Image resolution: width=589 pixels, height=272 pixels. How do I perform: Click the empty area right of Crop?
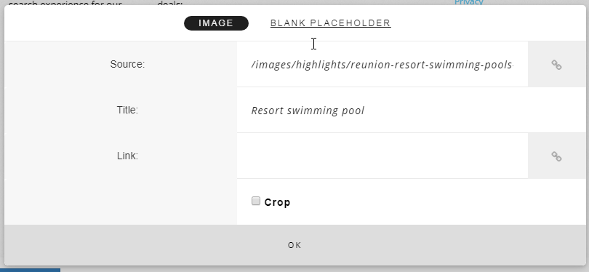[438, 202]
